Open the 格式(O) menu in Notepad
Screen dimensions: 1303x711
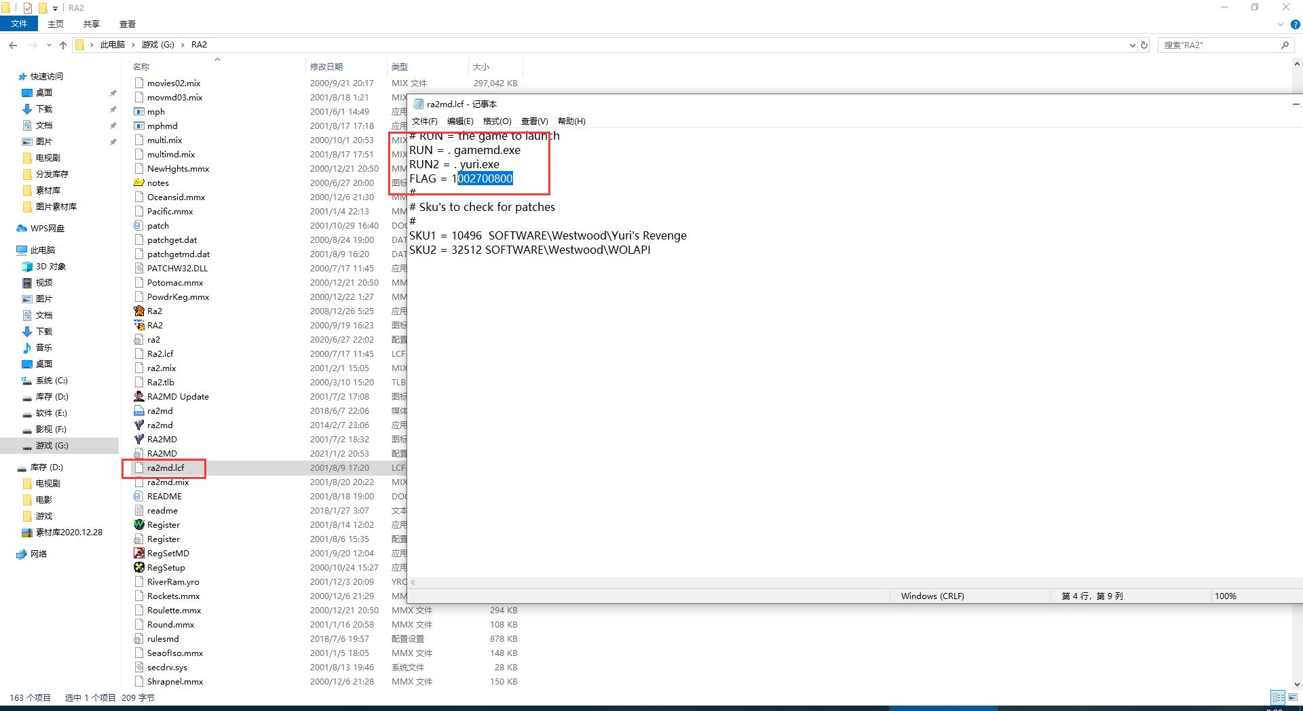tap(497, 121)
